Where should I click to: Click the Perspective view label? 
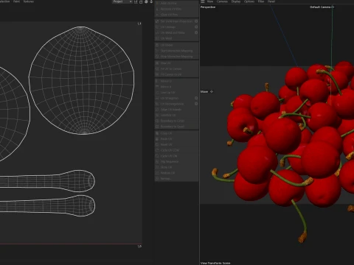tap(208, 7)
